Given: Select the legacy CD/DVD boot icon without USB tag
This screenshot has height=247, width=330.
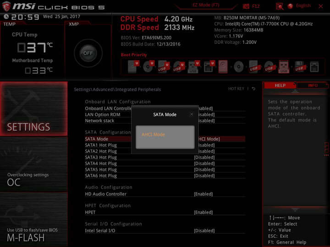Looking at the screenshot, I should (239, 67).
